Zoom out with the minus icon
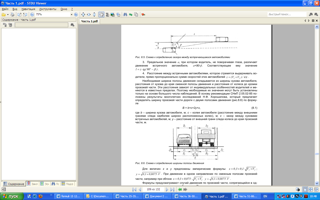 click(32, 14)
